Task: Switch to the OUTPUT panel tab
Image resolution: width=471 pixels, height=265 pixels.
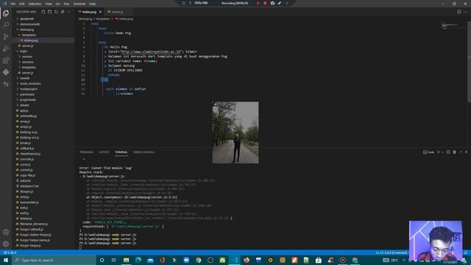Action: point(104,152)
